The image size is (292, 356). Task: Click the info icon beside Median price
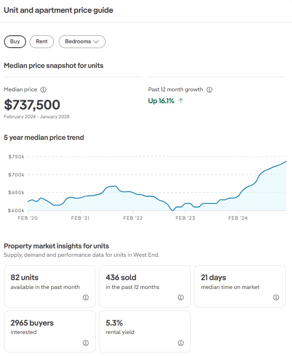point(43,90)
